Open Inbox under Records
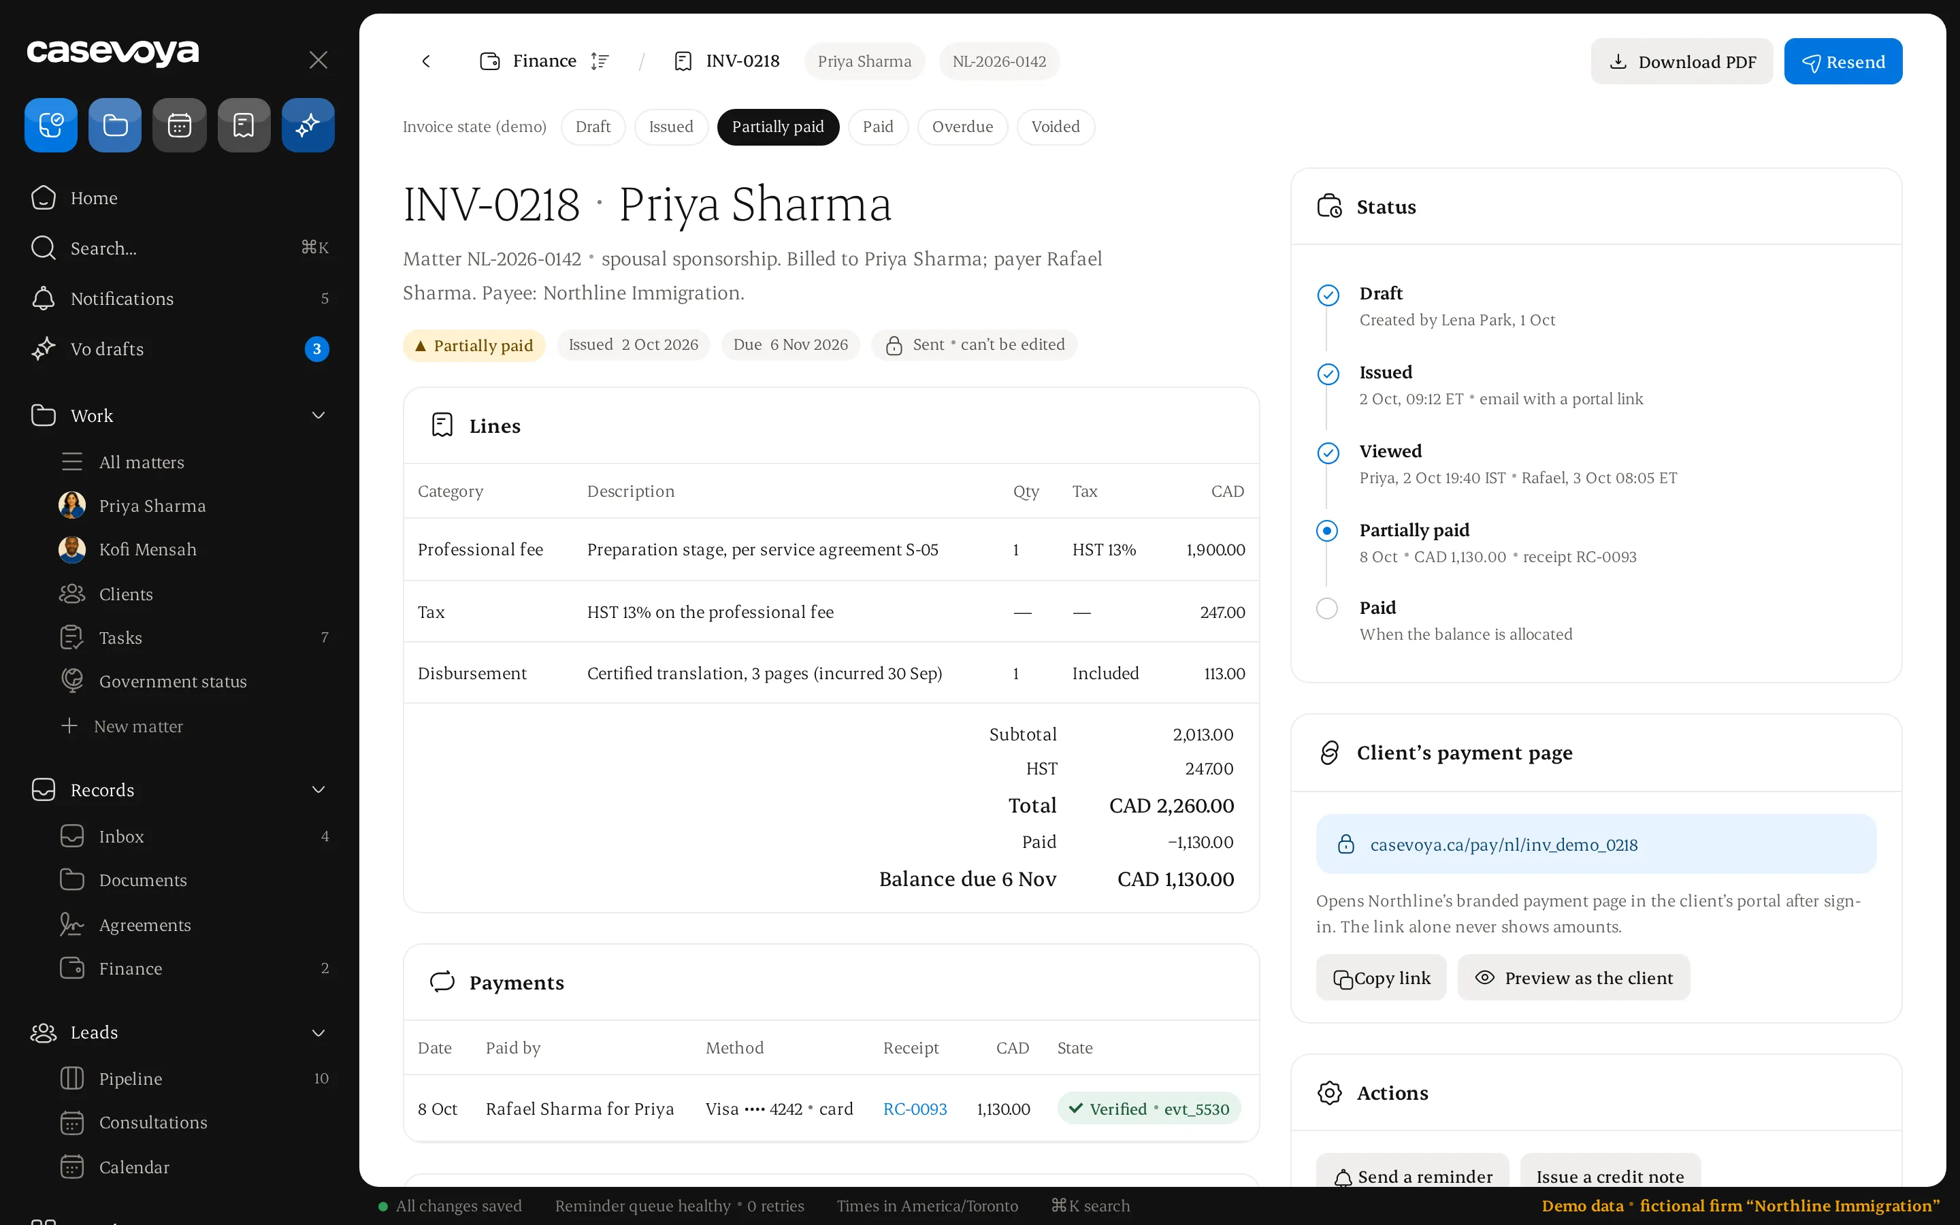 click(x=195, y=836)
